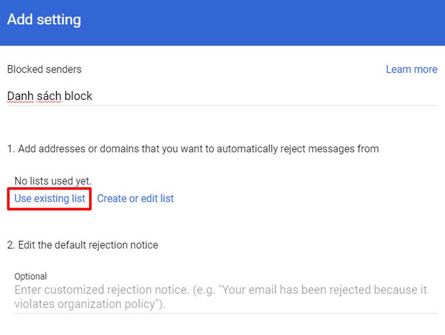Click the Add setting dialog title
445x335 pixels.
tap(44, 20)
